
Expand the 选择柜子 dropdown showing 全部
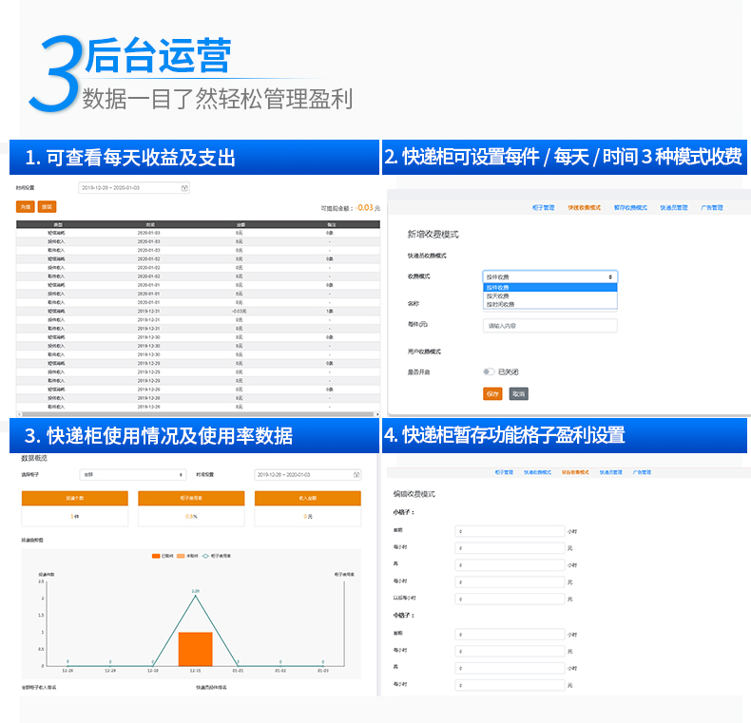tap(133, 474)
